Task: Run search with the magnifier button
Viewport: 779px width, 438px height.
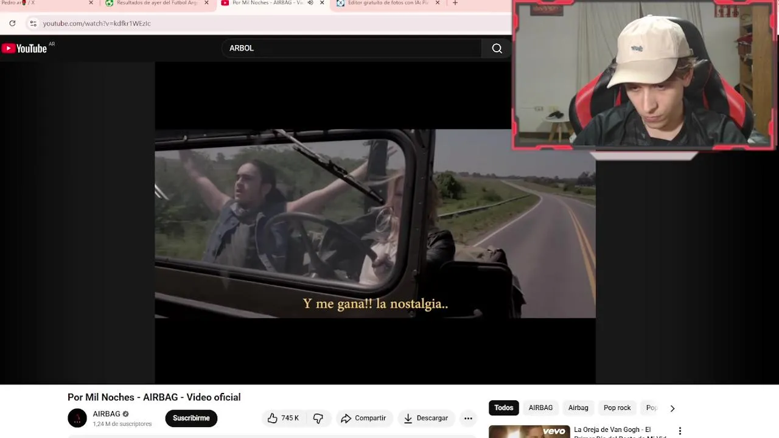Action: click(x=497, y=49)
